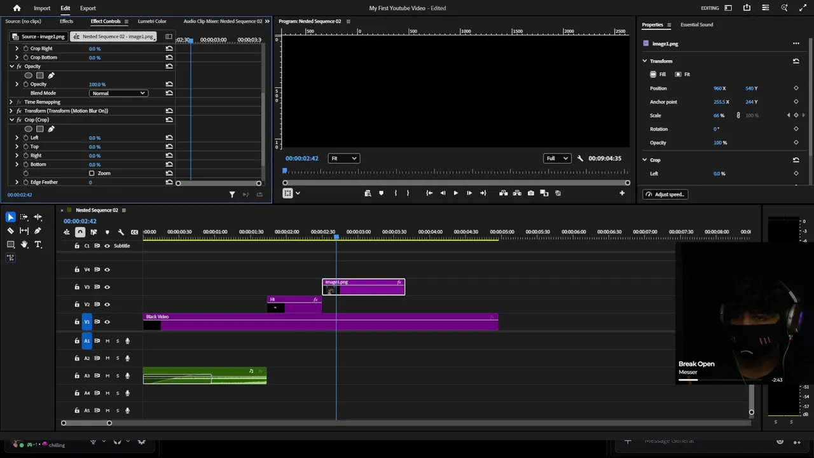The image size is (814, 458).
Task: Mute audio track A1
Action: click(x=107, y=341)
